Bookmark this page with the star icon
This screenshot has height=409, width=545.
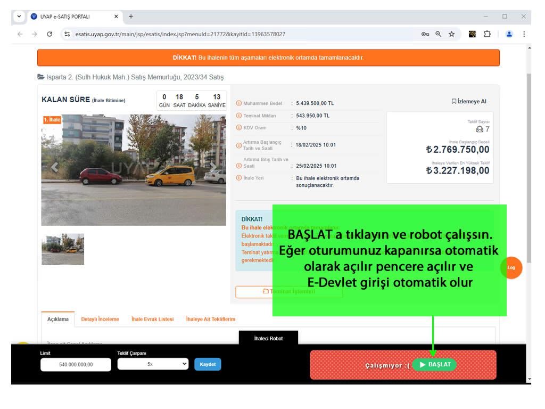(451, 34)
